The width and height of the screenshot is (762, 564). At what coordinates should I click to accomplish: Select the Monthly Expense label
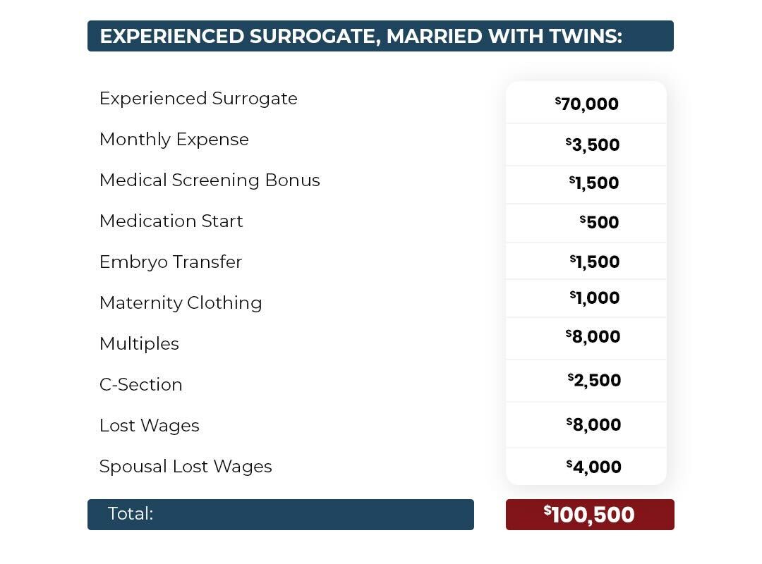click(x=174, y=140)
